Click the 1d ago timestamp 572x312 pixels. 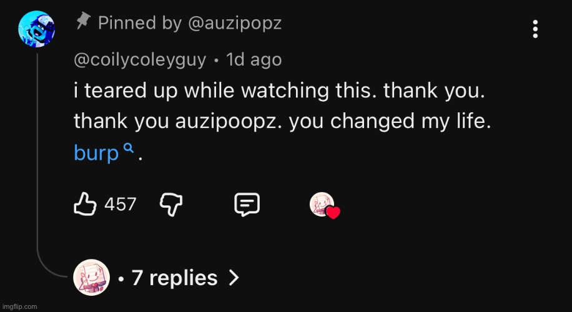254,60
